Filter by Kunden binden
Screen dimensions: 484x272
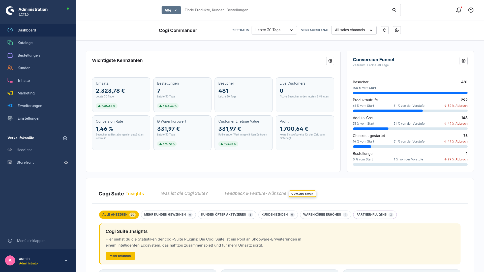point(278,215)
